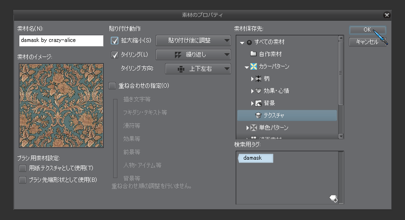Open the 貼り付け後に調整 dropdown
The width and height of the screenshot is (405, 220).
(193, 41)
